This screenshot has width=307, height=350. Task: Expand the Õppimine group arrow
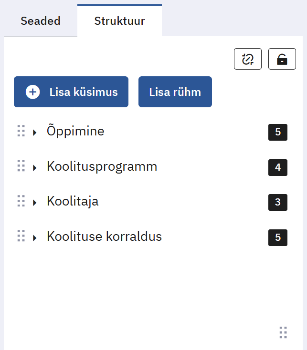coord(35,133)
